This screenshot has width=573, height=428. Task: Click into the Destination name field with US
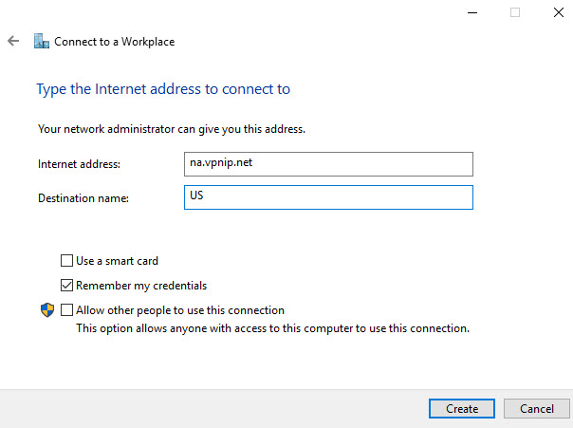(328, 197)
